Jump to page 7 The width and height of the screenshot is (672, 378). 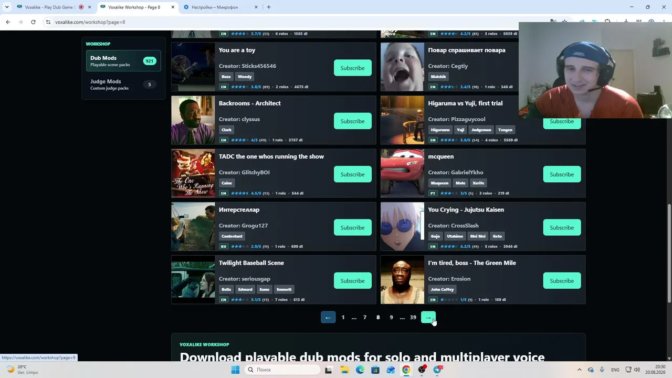pyautogui.click(x=365, y=318)
